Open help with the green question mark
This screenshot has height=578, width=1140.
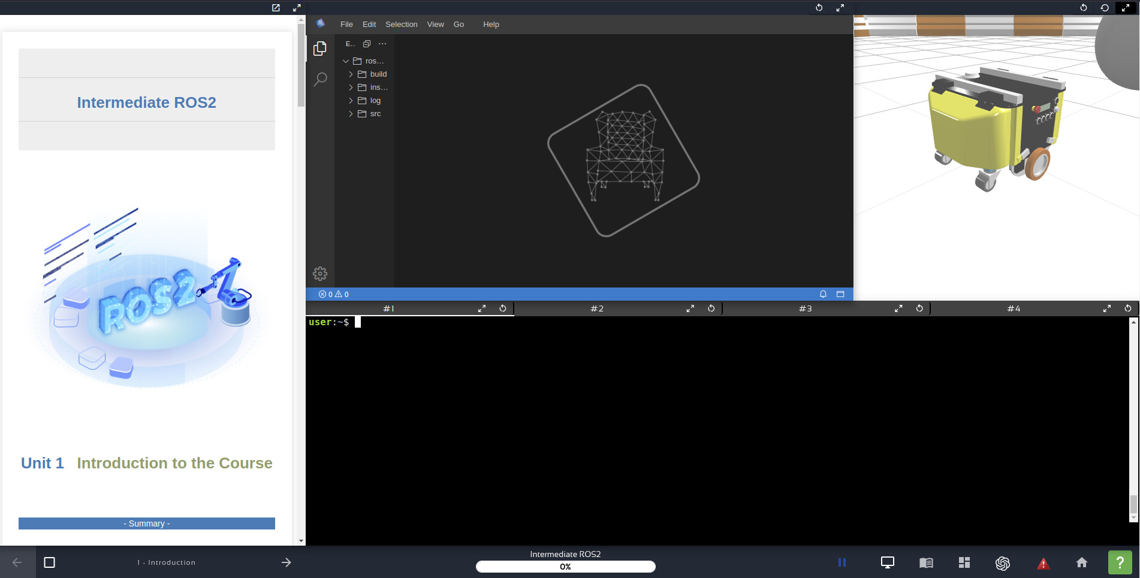point(1120,562)
